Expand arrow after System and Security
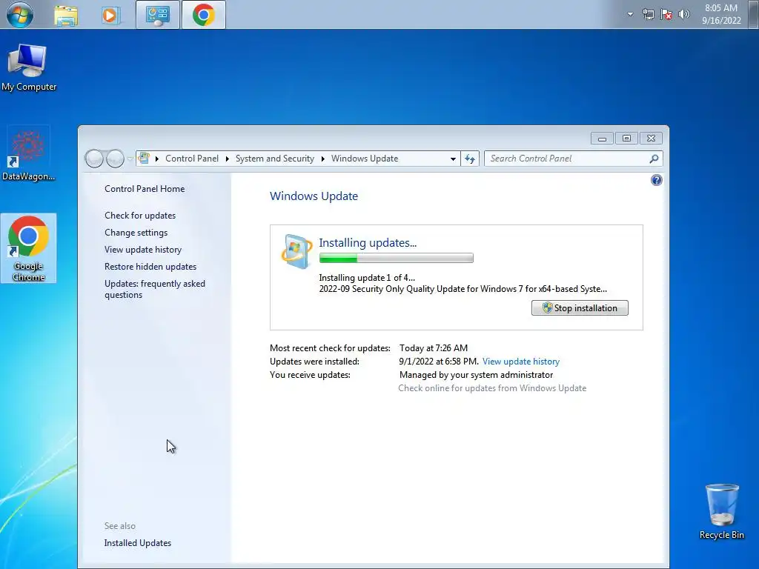This screenshot has height=569, width=759. click(323, 159)
